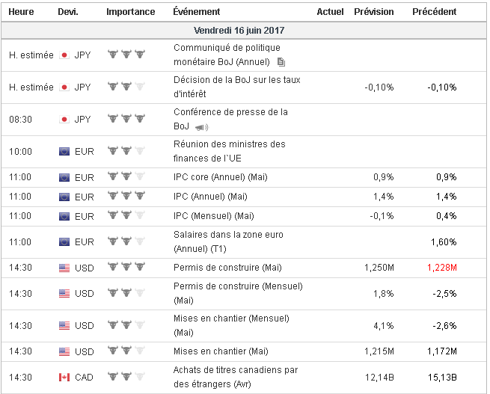Open the document icon beside BoJ monetary policy statement

(x=281, y=62)
